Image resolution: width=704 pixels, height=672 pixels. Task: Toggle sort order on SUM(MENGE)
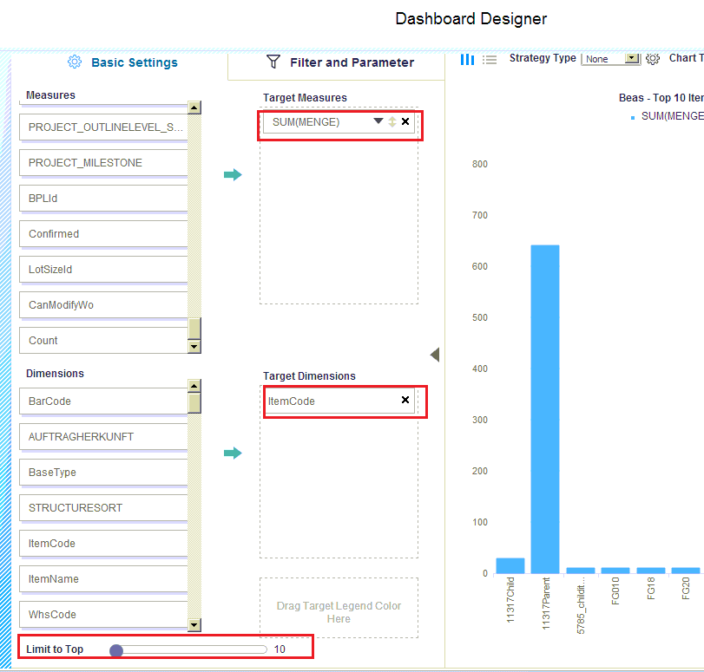click(x=391, y=122)
